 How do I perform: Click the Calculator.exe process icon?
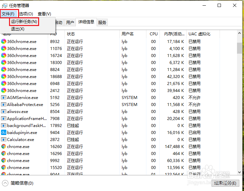4,139
